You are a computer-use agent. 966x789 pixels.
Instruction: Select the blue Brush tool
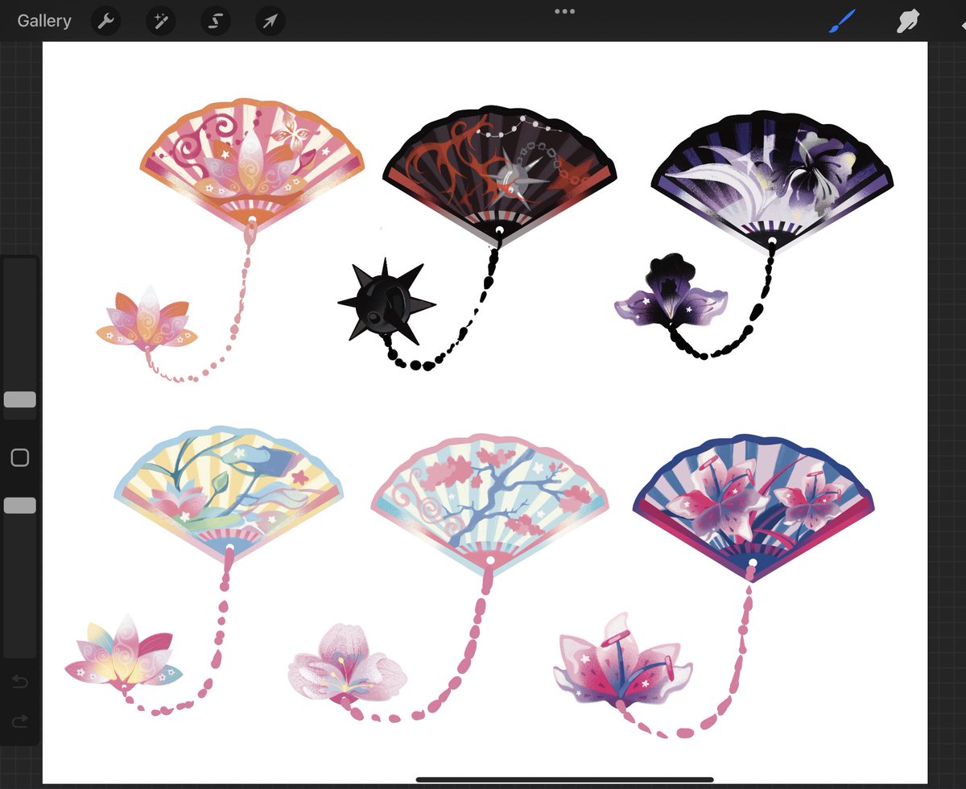click(x=843, y=20)
